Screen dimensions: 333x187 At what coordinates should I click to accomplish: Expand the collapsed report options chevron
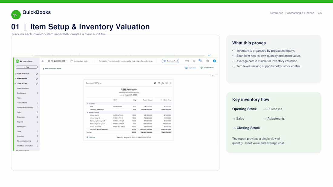click(213, 75)
